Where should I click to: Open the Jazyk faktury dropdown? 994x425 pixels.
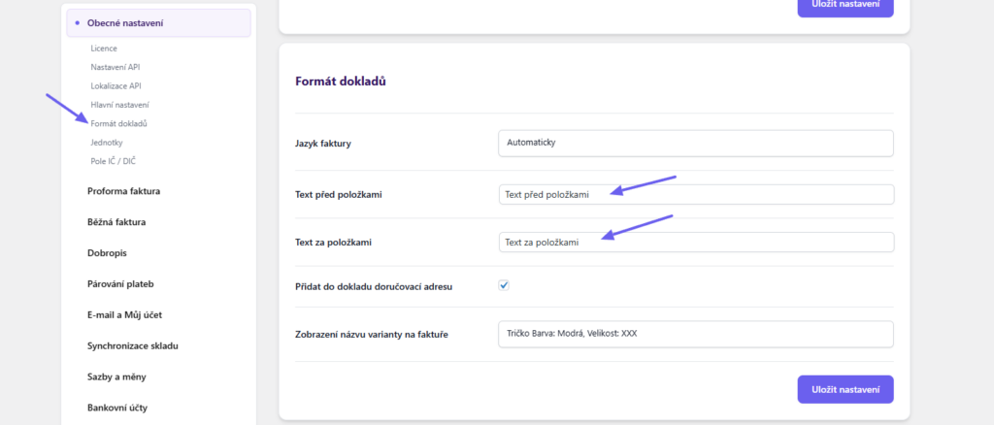695,143
